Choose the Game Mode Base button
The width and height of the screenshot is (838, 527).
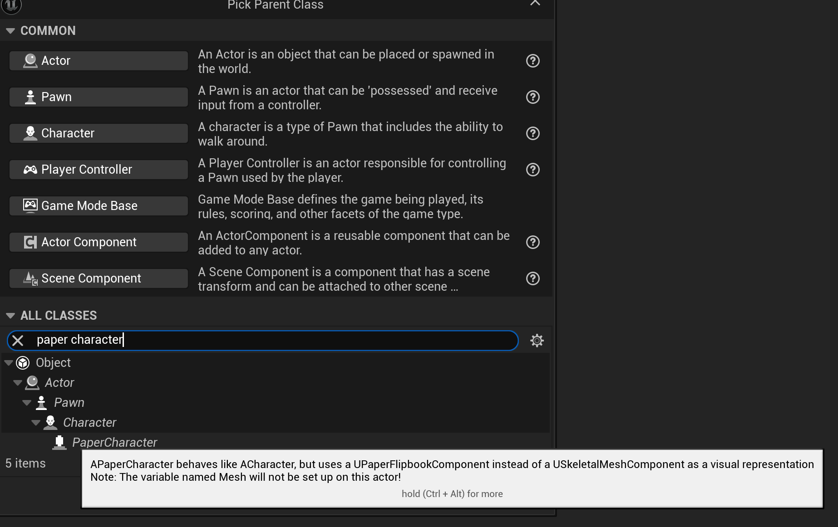coord(99,206)
